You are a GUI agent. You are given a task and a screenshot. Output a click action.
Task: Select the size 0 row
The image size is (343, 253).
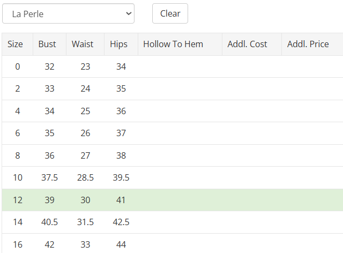(173, 66)
